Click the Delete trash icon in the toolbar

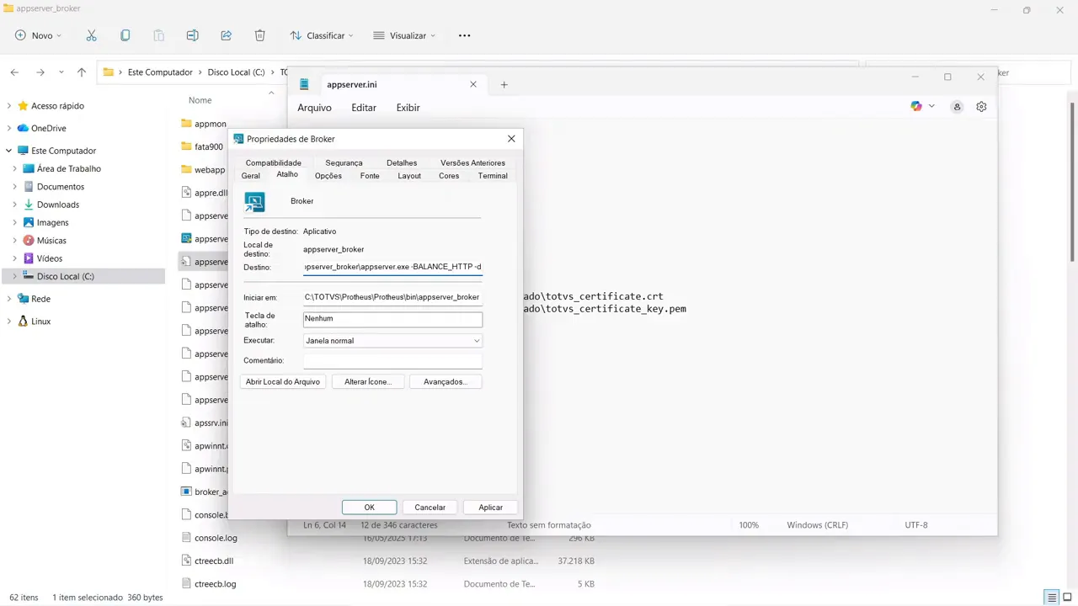pos(259,35)
